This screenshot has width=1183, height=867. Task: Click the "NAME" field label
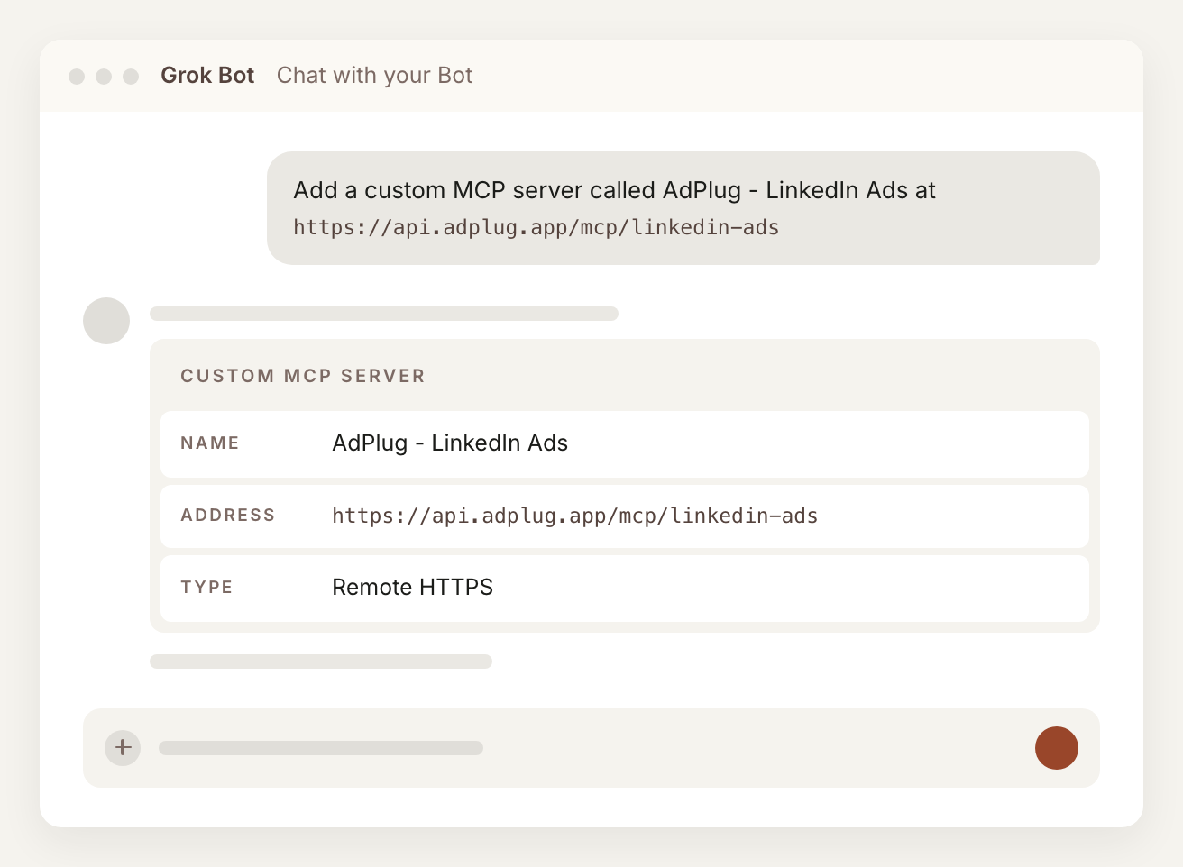[x=210, y=443]
